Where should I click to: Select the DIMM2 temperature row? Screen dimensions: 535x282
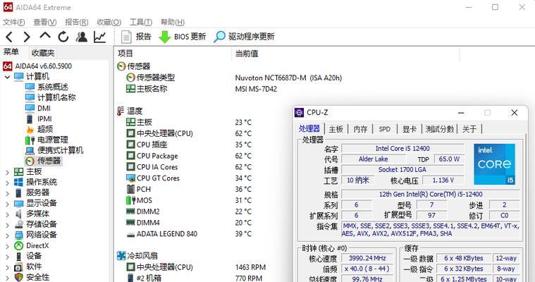(x=189, y=211)
